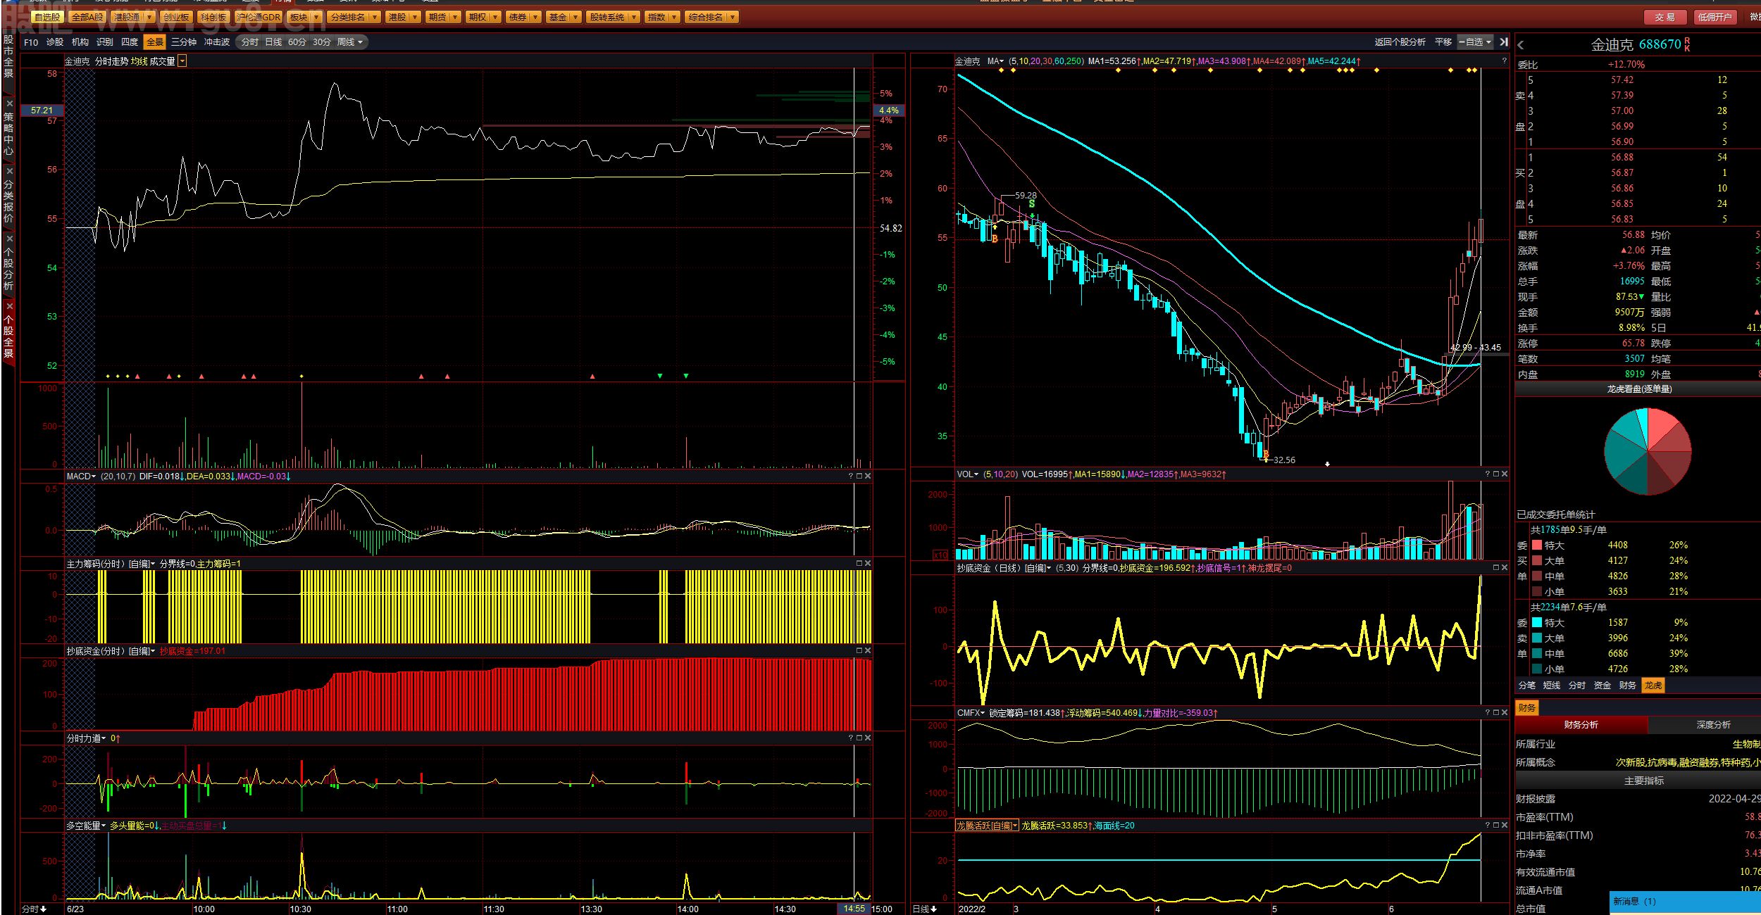This screenshot has width=1761, height=915.
Task: Select the 自选股 toggle button
Action: tap(48, 18)
